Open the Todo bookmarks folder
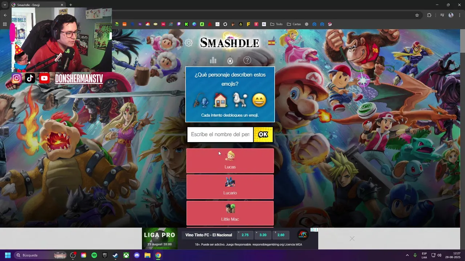The width and height of the screenshot is (465, 261). (x=276, y=24)
